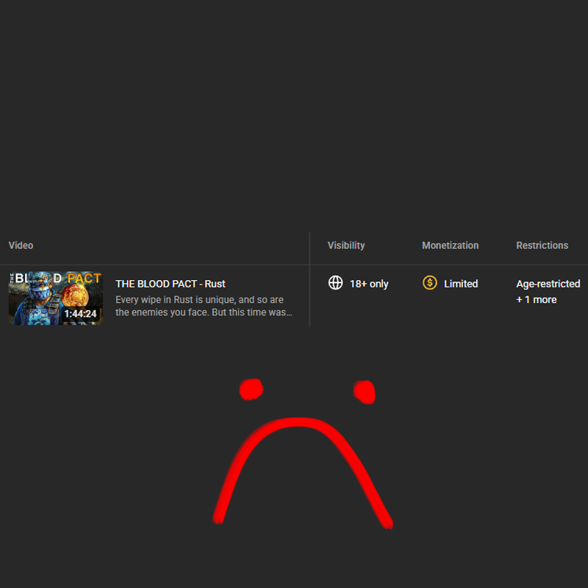Click the yellow dollar monetization icon
The width and height of the screenshot is (588, 588).
pos(430,283)
